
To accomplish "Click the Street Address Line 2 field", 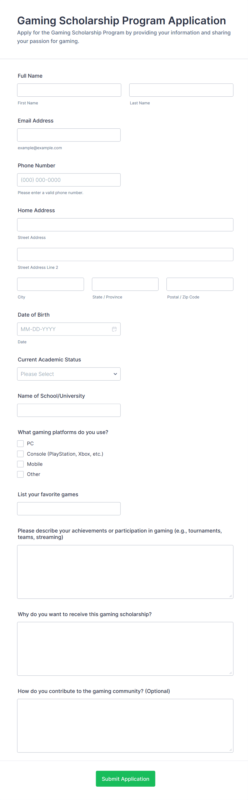I will pyautogui.click(x=125, y=255).
